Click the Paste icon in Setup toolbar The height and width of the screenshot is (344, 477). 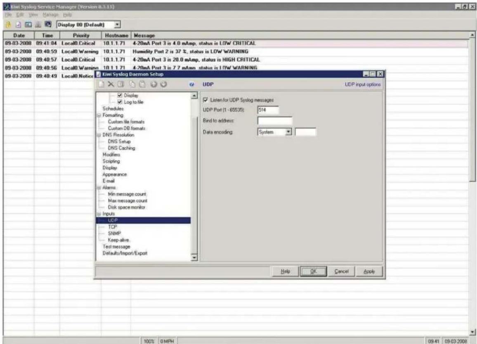tap(142, 84)
